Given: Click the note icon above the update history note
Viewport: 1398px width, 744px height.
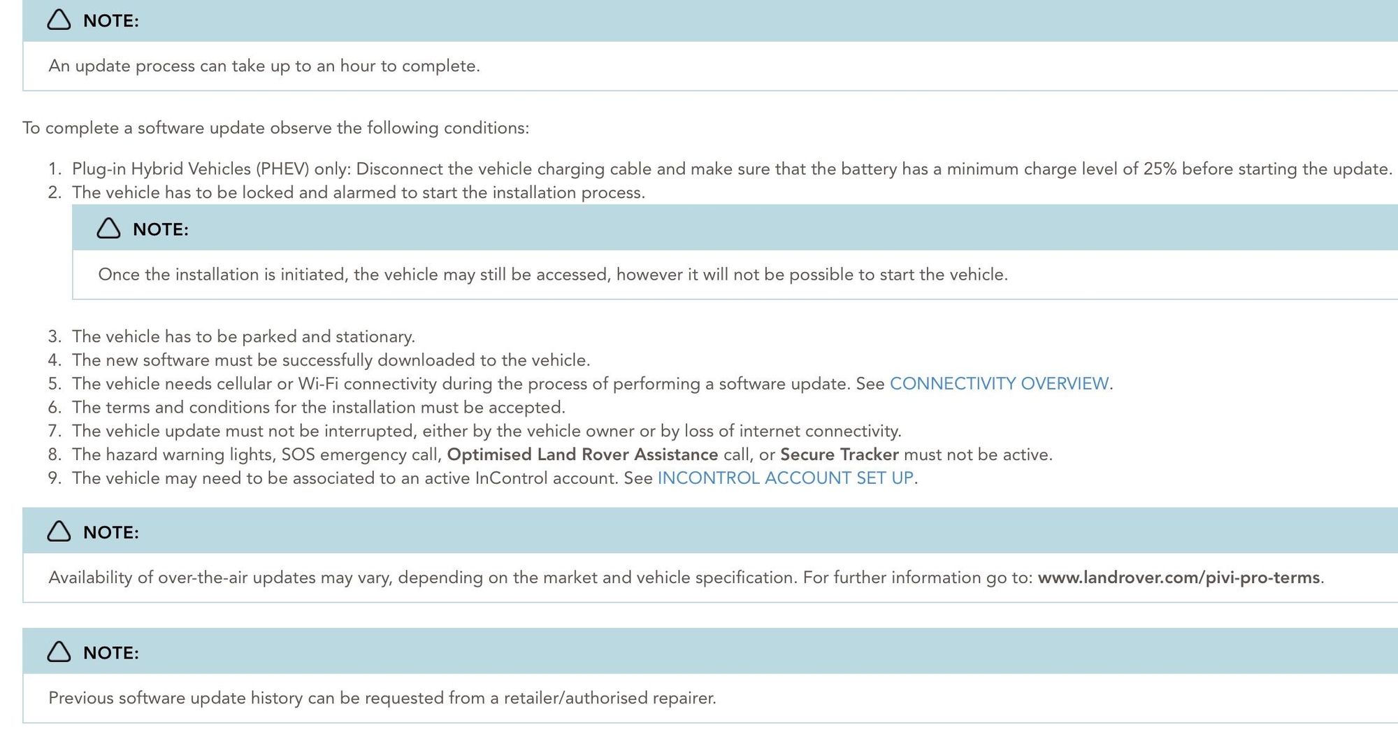Looking at the screenshot, I should click(59, 652).
